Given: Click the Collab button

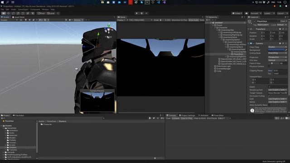Looking at the screenshot, I should (237, 13).
